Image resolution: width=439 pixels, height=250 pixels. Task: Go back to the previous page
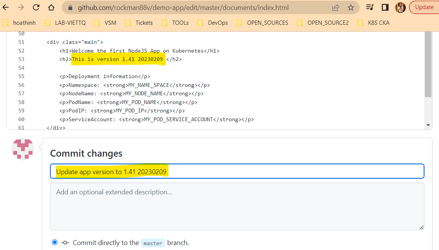point(6,7)
